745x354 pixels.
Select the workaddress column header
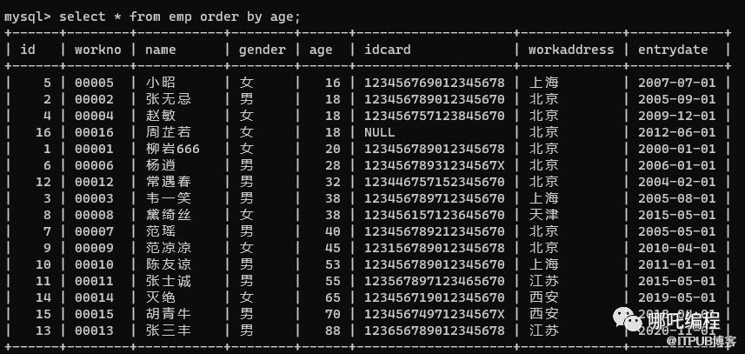pos(571,50)
